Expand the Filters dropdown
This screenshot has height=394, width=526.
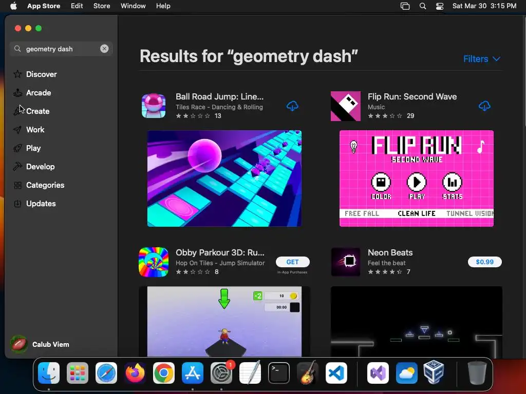click(x=482, y=59)
